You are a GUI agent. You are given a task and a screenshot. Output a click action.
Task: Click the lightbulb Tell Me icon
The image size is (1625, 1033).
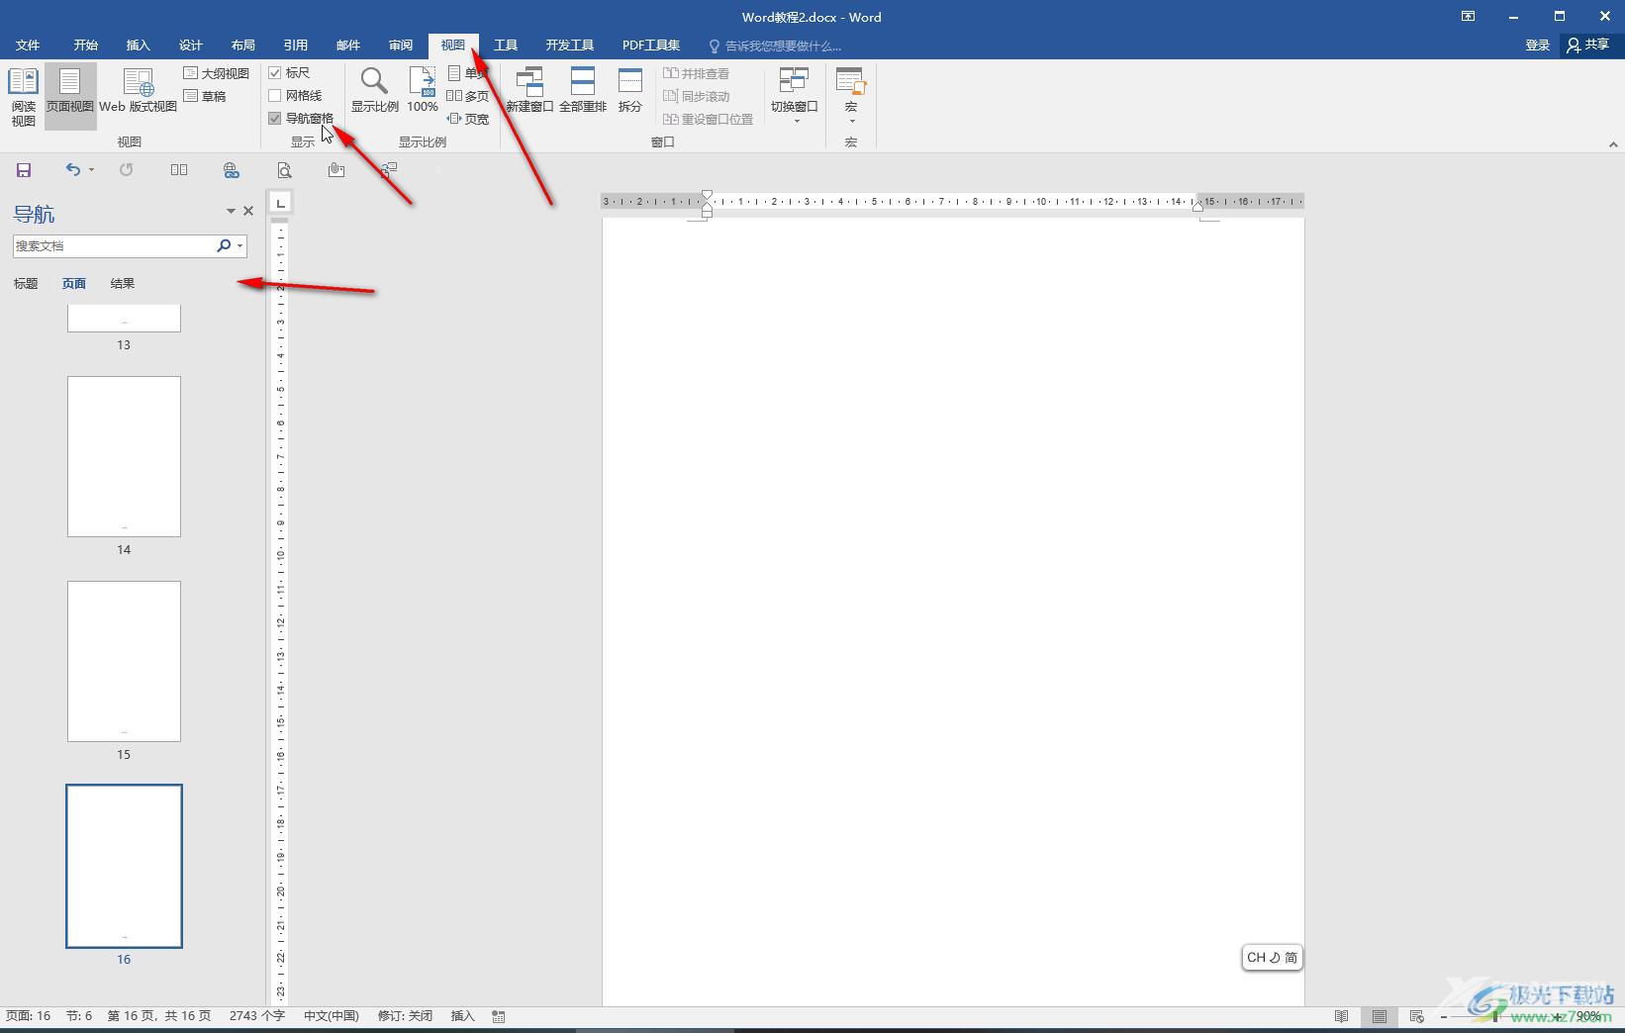tap(715, 46)
